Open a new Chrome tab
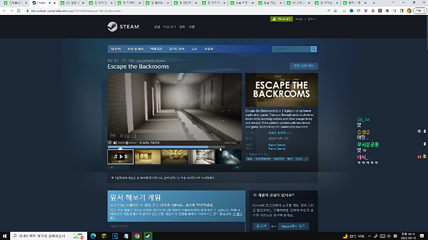This screenshot has height=240, width=428. coord(373,3)
